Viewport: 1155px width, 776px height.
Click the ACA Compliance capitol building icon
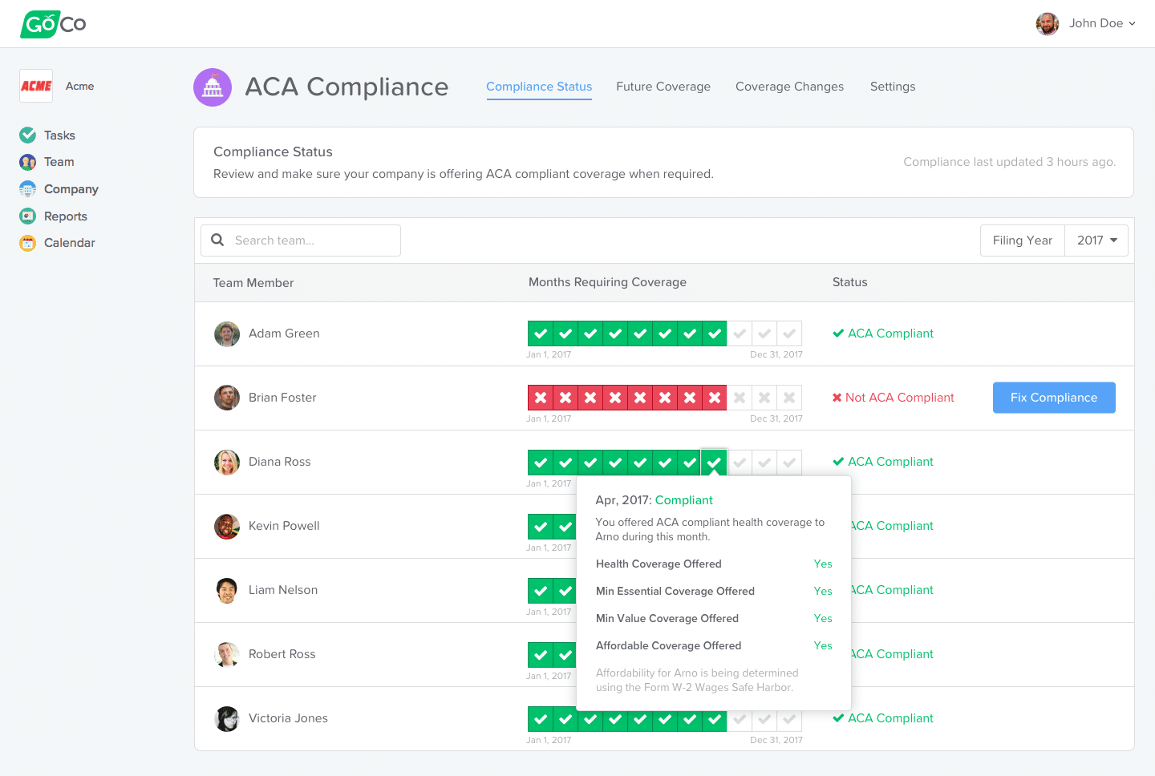pos(213,87)
